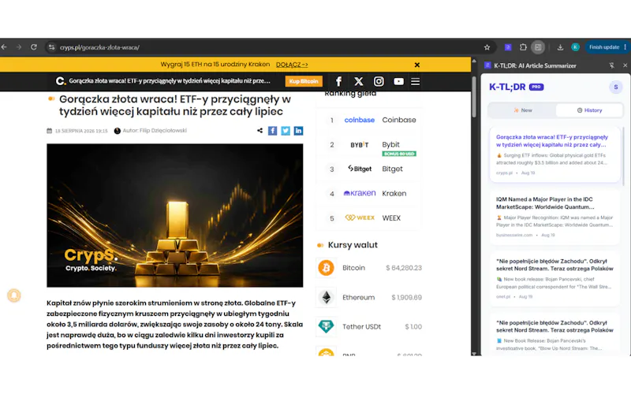Switch to the History tab in K-TL;DR
The image size is (631, 394).
click(589, 110)
